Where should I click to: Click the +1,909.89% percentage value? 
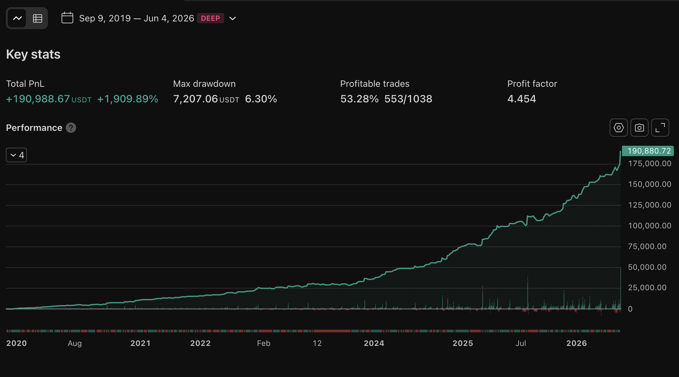128,99
